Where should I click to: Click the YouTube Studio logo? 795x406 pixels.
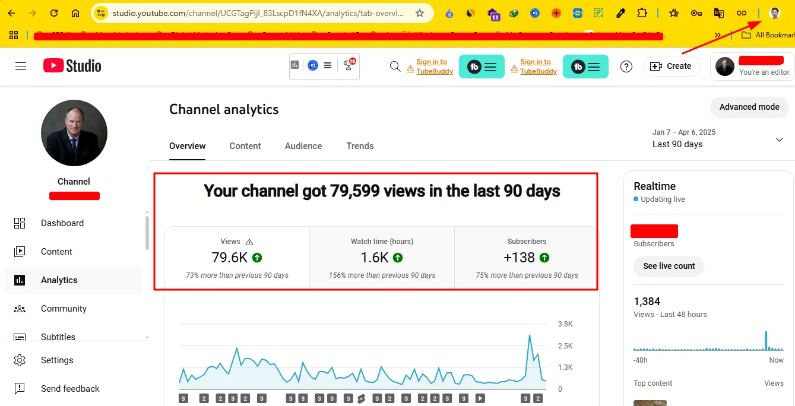click(x=72, y=66)
